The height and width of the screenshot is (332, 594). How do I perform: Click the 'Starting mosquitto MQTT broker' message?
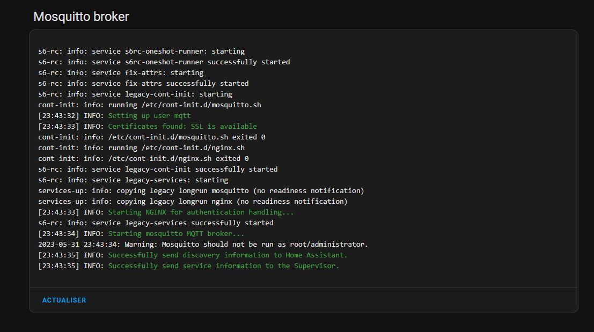coord(176,234)
